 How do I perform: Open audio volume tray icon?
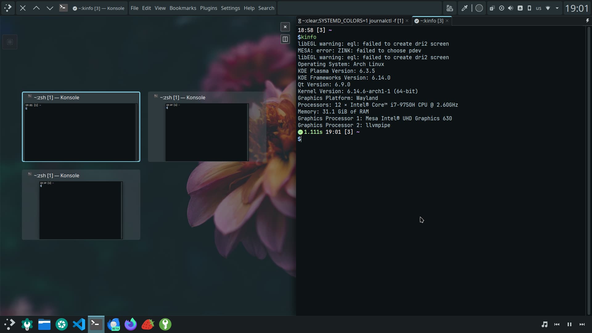coord(511,8)
